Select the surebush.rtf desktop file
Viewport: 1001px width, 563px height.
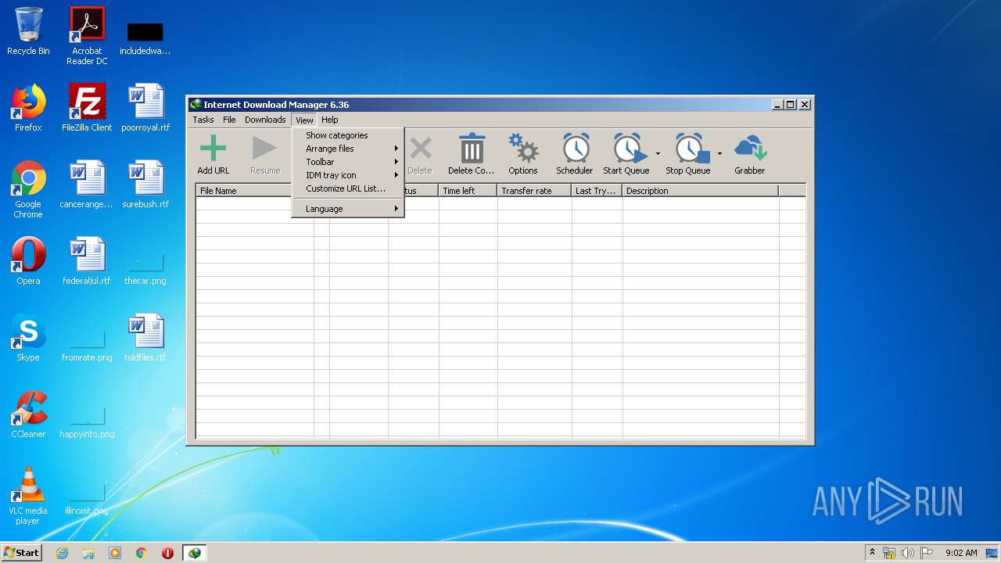(145, 185)
